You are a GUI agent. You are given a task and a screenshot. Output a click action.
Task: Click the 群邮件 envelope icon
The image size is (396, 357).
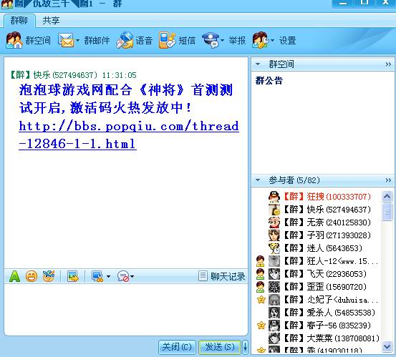(x=66, y=40)
